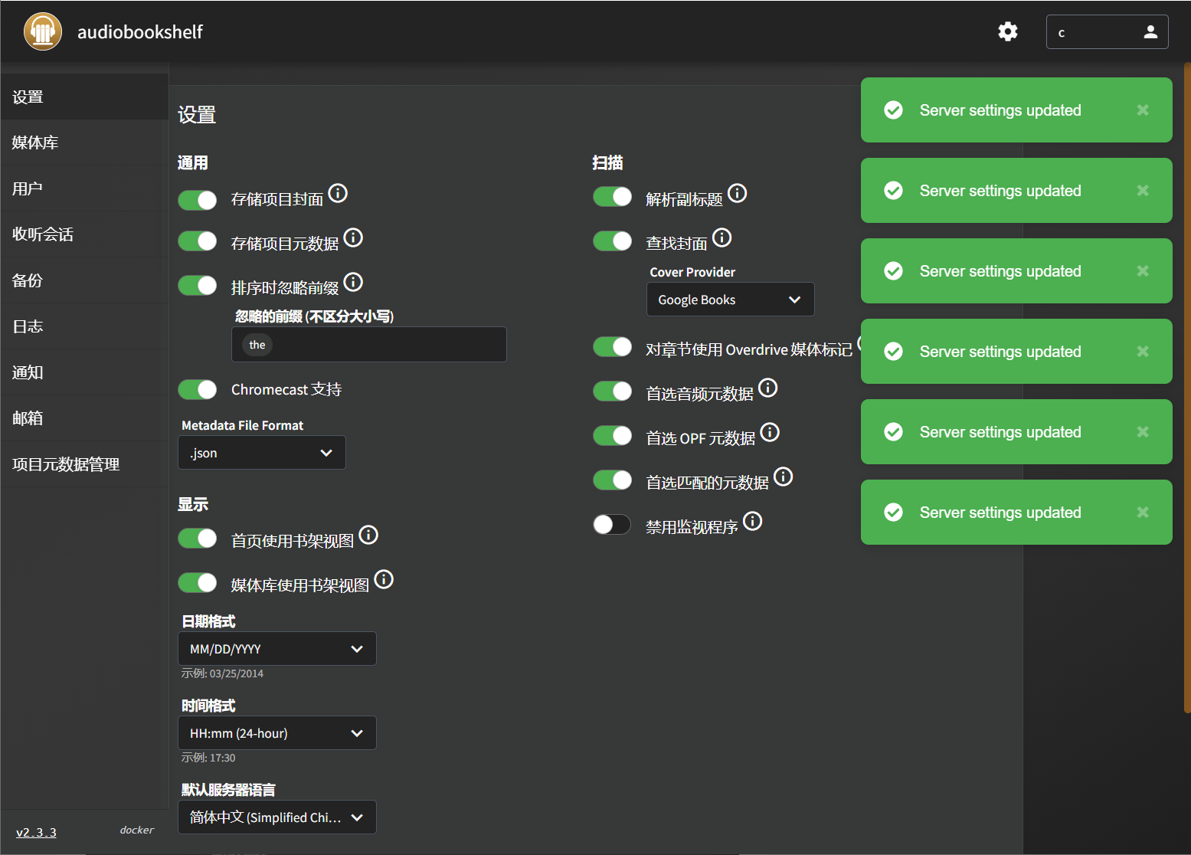Show info for 媒体库使用书架视图

tap(384, 579)
